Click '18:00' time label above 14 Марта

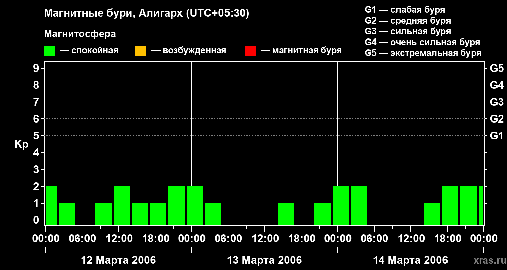[x=447, y=239]
